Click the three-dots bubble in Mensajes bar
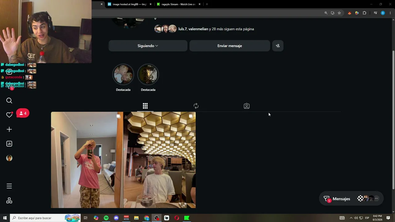 [376, 199]
